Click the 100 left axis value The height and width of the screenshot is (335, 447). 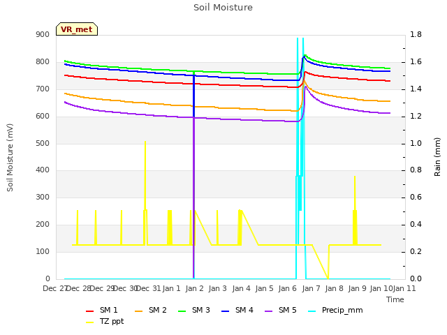(43, 252)
